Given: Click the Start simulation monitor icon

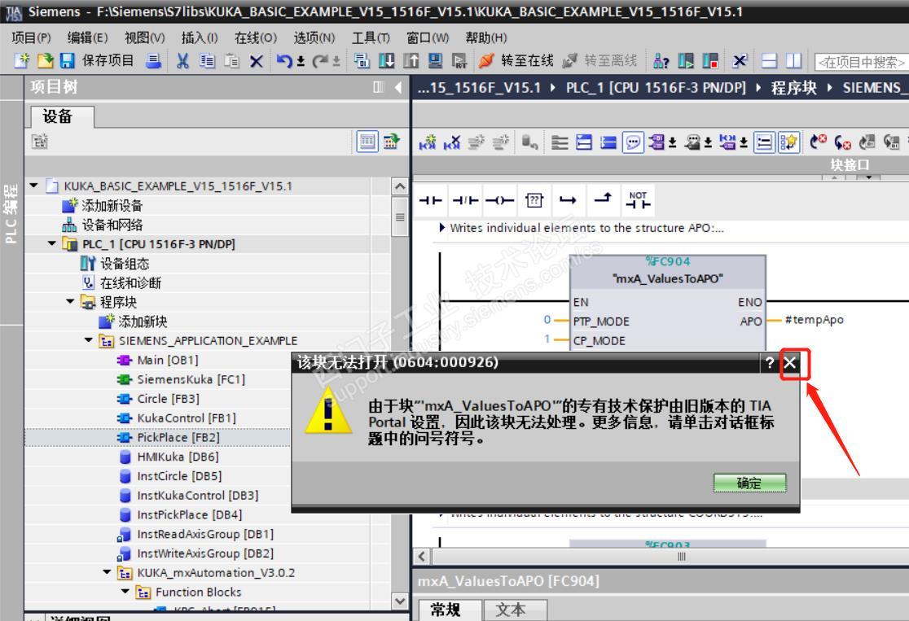Looking at the screenshot, I should point(435,60).
